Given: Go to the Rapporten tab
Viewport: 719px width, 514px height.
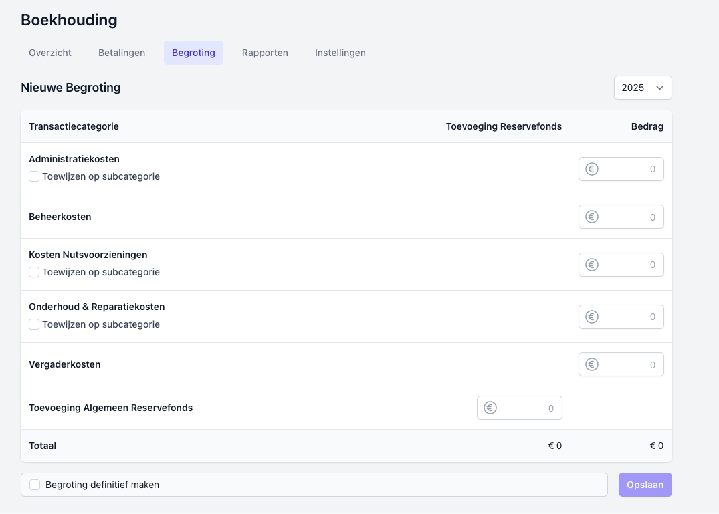Looking at the screenshot, I should 265,53.
